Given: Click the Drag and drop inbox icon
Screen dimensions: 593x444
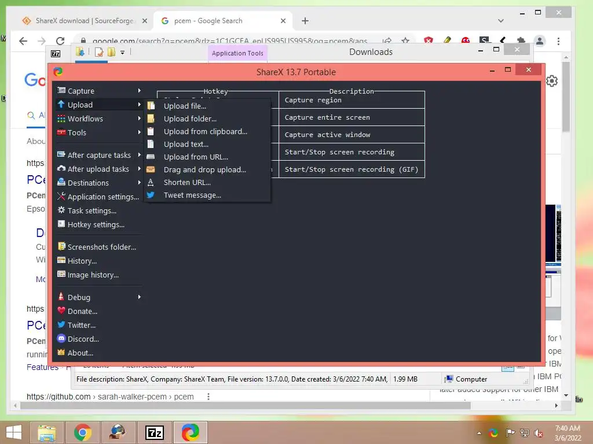Looking at the screenshot, I should tap(151, 169).
